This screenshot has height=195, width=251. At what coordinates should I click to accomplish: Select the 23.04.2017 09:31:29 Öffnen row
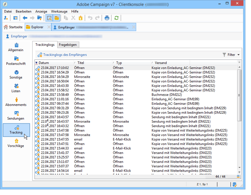pyautogui.click(x=136, y=108)
